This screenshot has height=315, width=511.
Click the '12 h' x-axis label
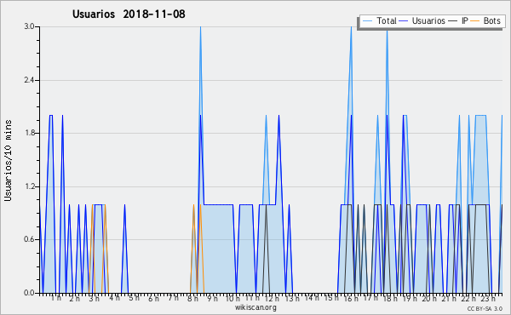[272, 298]
